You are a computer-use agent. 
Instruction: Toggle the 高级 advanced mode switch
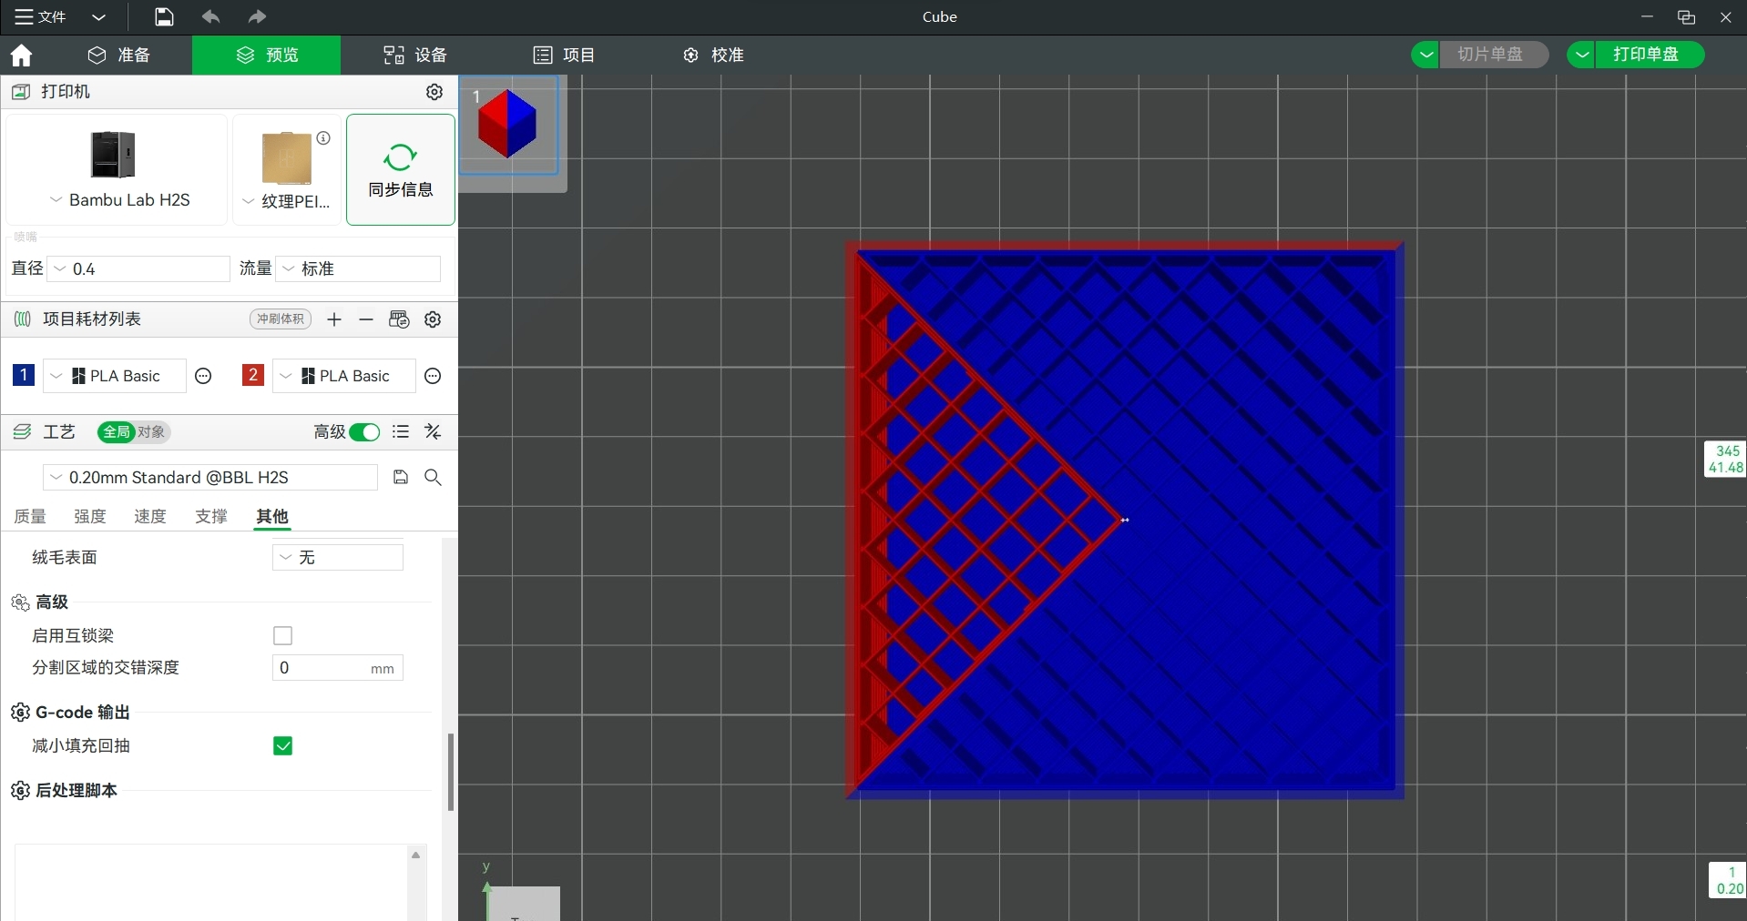(364, 432)
